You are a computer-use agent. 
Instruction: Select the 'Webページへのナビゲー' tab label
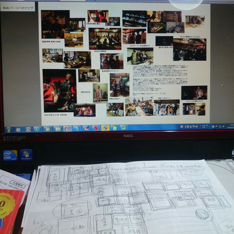coord(18,8)
